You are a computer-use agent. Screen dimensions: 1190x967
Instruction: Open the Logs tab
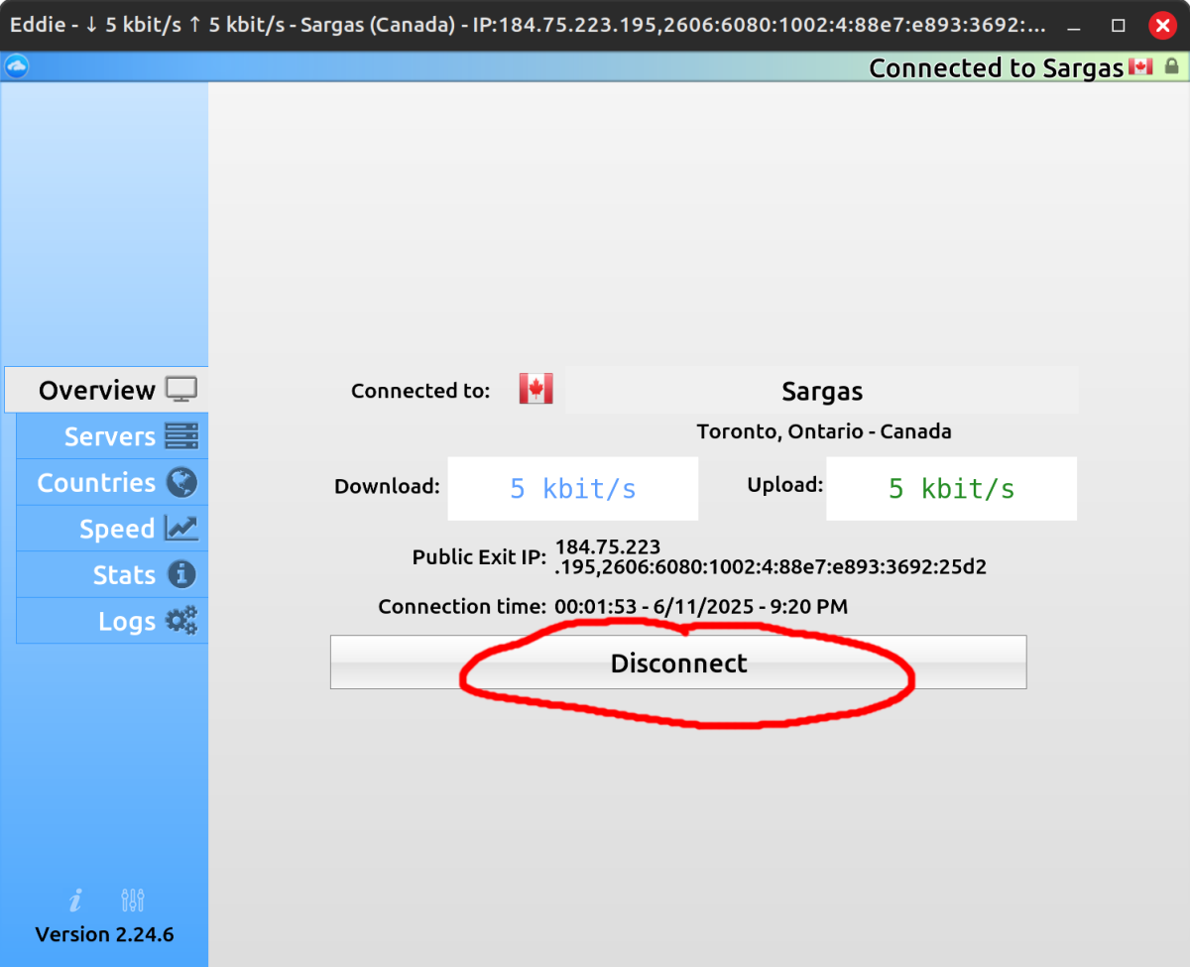pyautogui.click(x=112, y=621)
